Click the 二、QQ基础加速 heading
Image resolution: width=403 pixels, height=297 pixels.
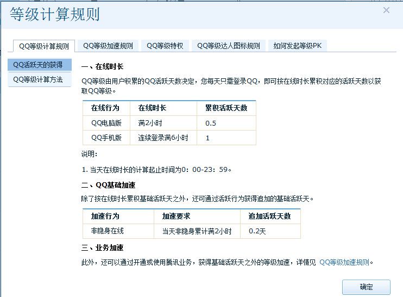pyautogui.click(x=108, y=185)
